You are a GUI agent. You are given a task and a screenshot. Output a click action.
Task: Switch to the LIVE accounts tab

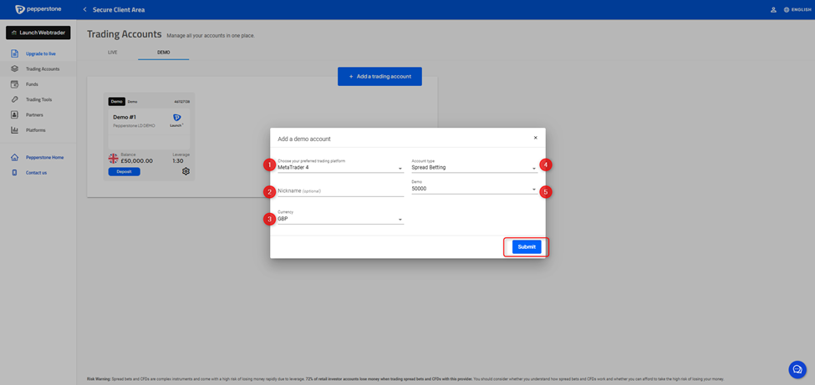click(x=113, y=53)
